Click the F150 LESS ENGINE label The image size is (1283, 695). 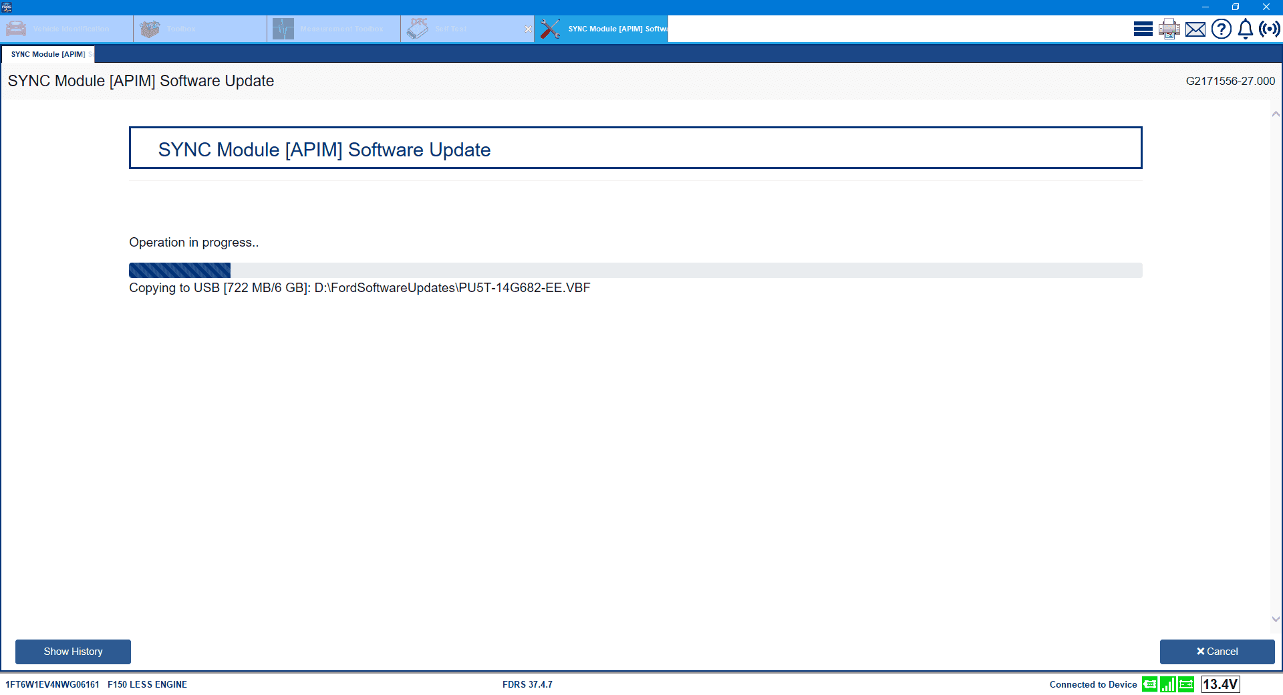(x=147, y=684)
